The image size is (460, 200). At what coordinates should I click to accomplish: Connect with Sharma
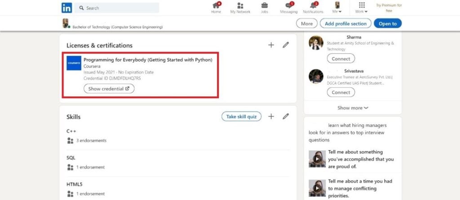(341, 59)
